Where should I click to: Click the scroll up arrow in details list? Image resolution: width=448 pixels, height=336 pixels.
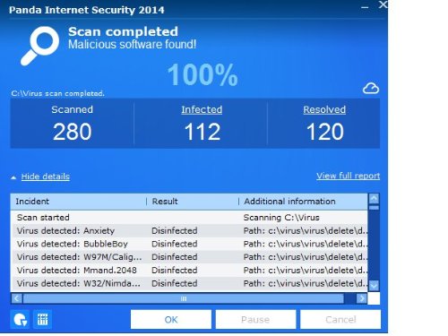(374, 199)
